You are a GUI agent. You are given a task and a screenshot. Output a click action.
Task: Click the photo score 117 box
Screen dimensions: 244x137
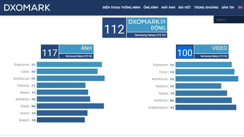50,52
